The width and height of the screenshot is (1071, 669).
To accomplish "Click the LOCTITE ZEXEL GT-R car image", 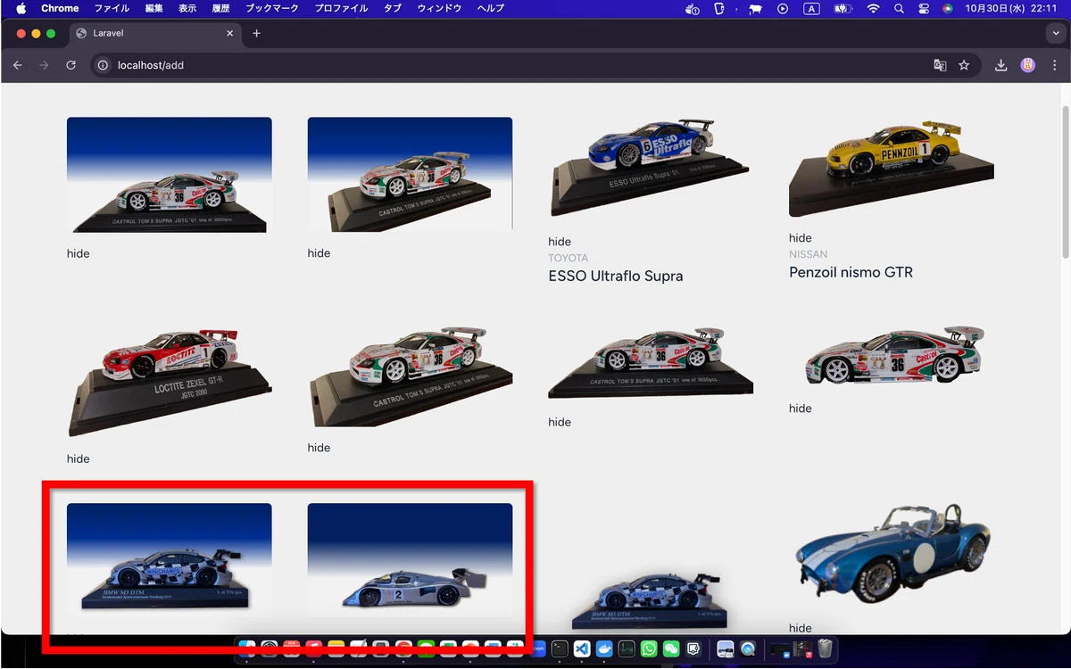I will (x=170, y=382).
